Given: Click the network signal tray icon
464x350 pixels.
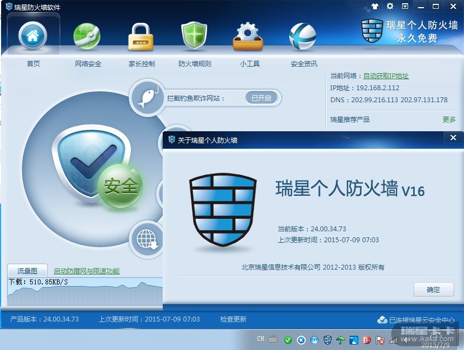Looking at the screenshot, I should [393, 341].
